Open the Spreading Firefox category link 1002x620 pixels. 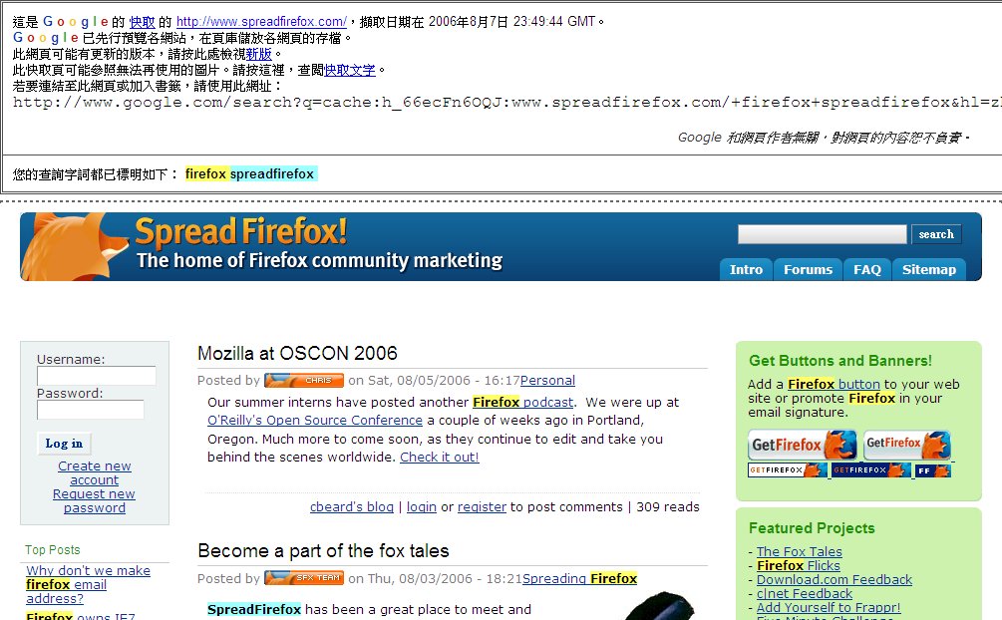click(579, 578)
